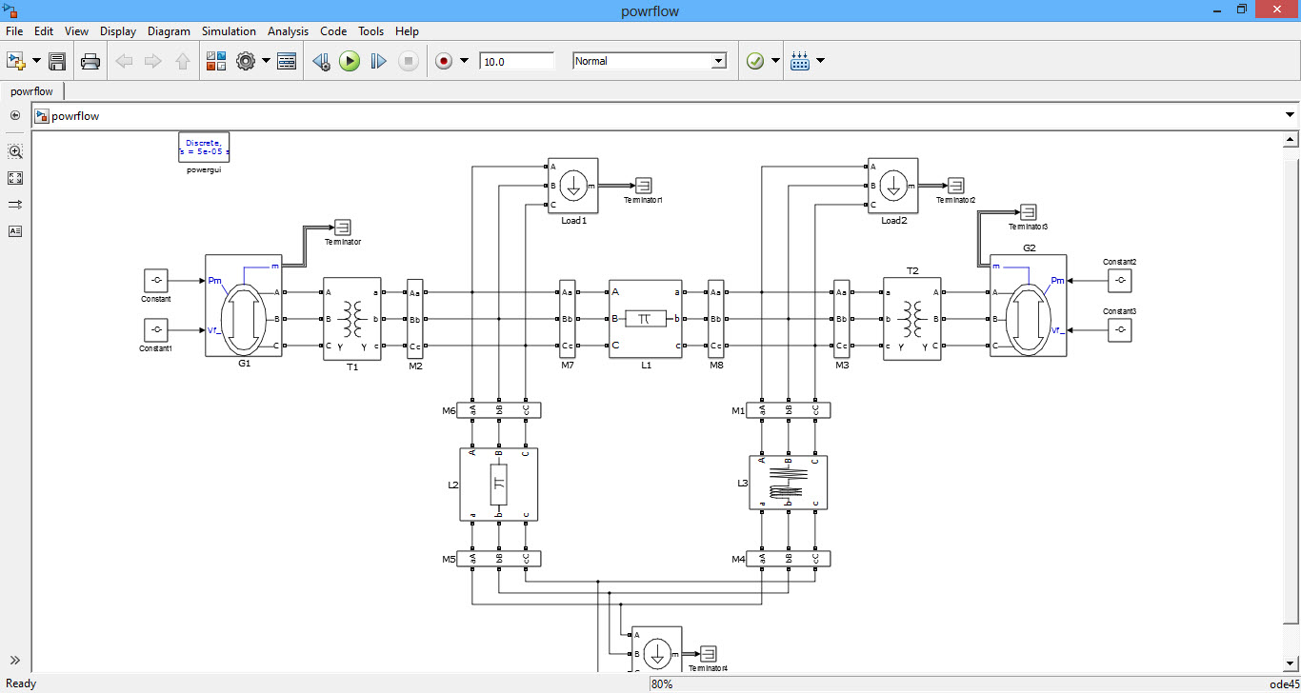Viewport: 1301px width, 693px height.
Task: Click the Step Back simulation button
Action: point(321,61)
